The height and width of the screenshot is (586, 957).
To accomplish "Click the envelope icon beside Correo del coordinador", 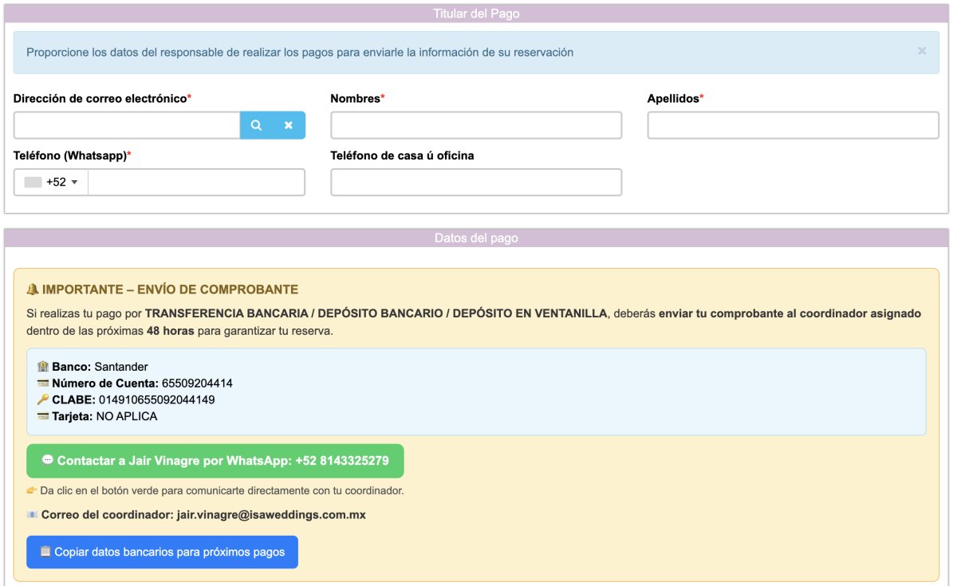I will pos(32,515).
